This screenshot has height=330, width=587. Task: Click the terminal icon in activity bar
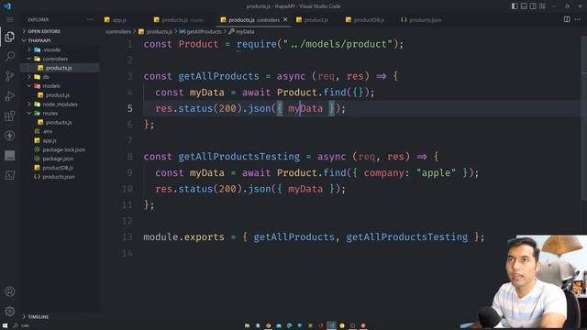point(10,175)
